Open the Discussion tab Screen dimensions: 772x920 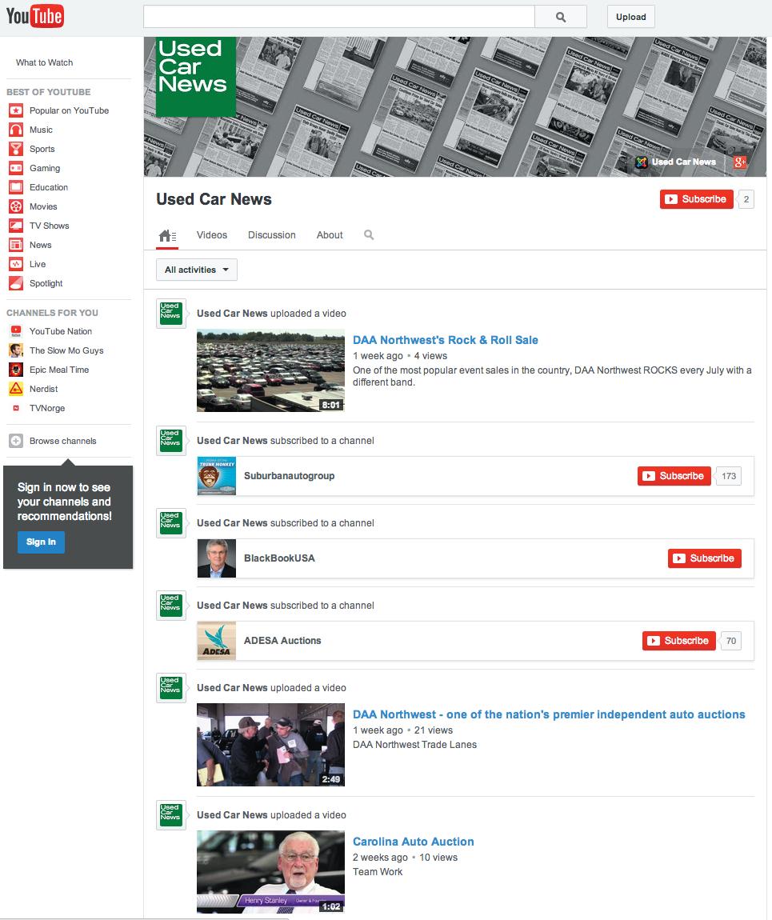click(x=272, y=234)
